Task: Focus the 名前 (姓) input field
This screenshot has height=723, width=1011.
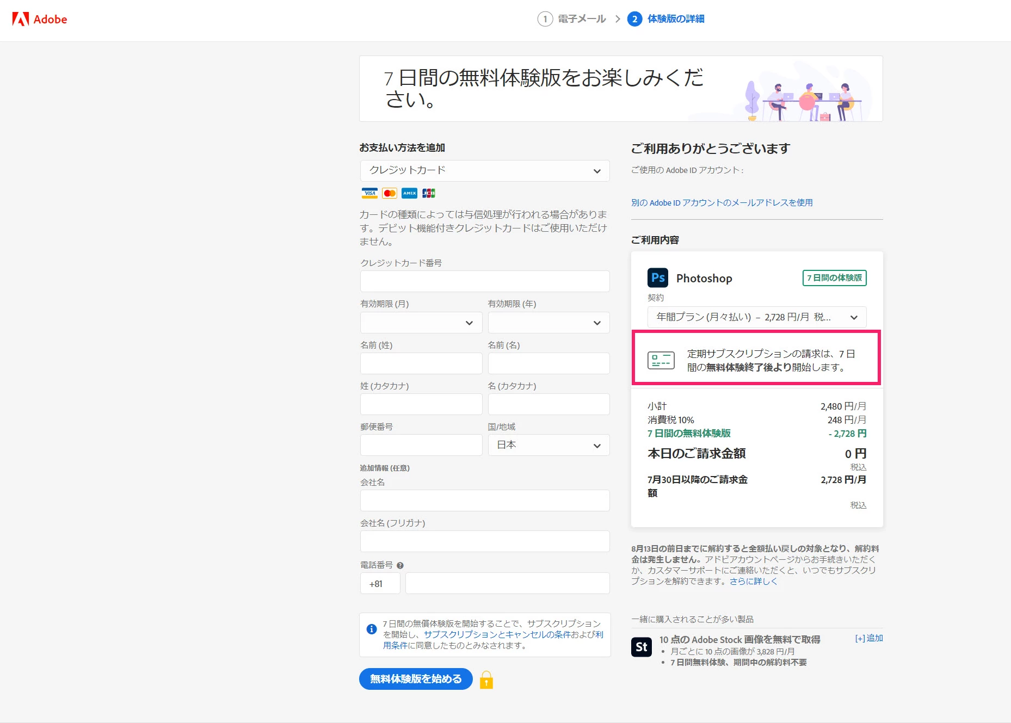Action: coord(421,363)
